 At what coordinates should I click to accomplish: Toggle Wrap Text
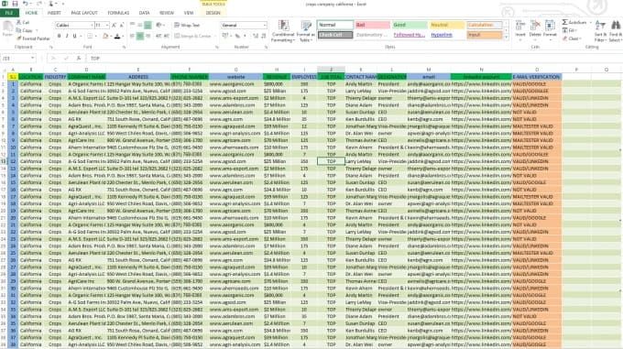187,25
